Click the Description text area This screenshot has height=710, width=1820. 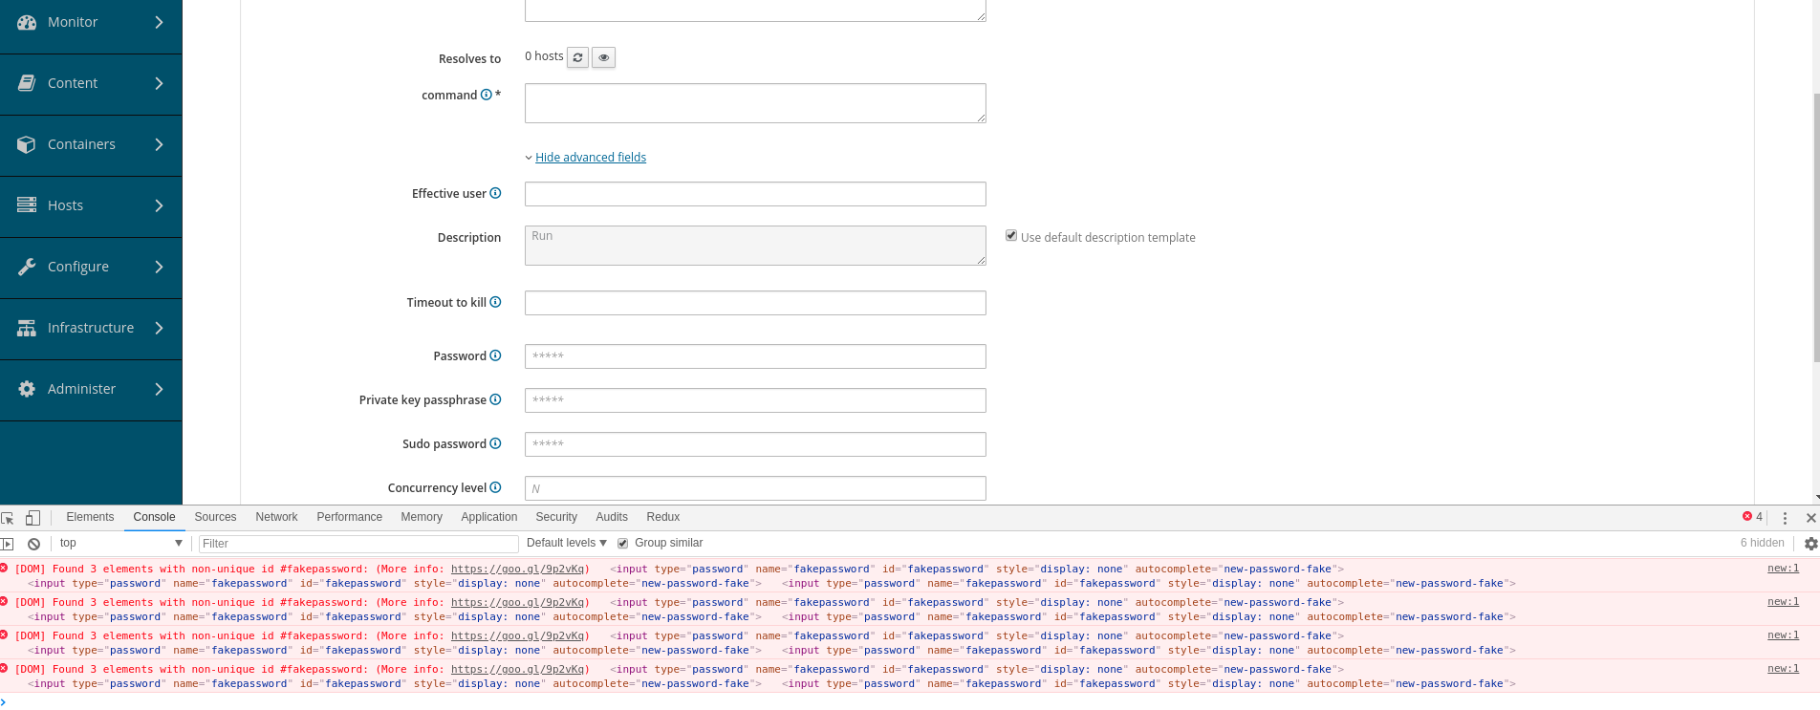755,246
